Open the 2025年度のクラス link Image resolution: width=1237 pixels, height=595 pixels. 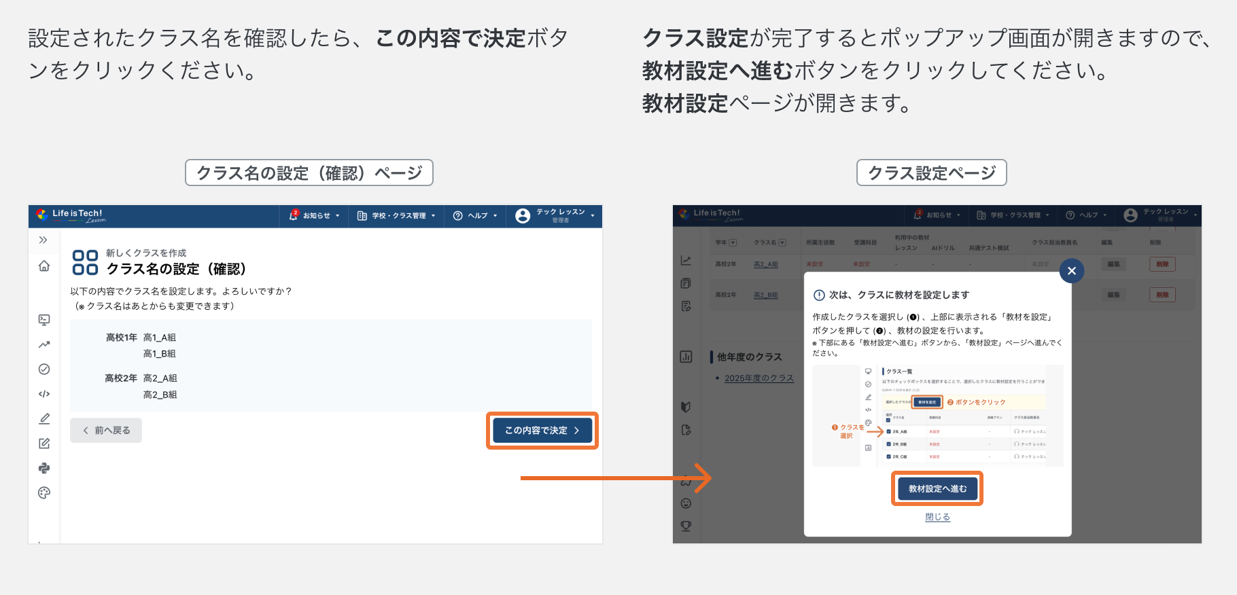tap(759, 378)
